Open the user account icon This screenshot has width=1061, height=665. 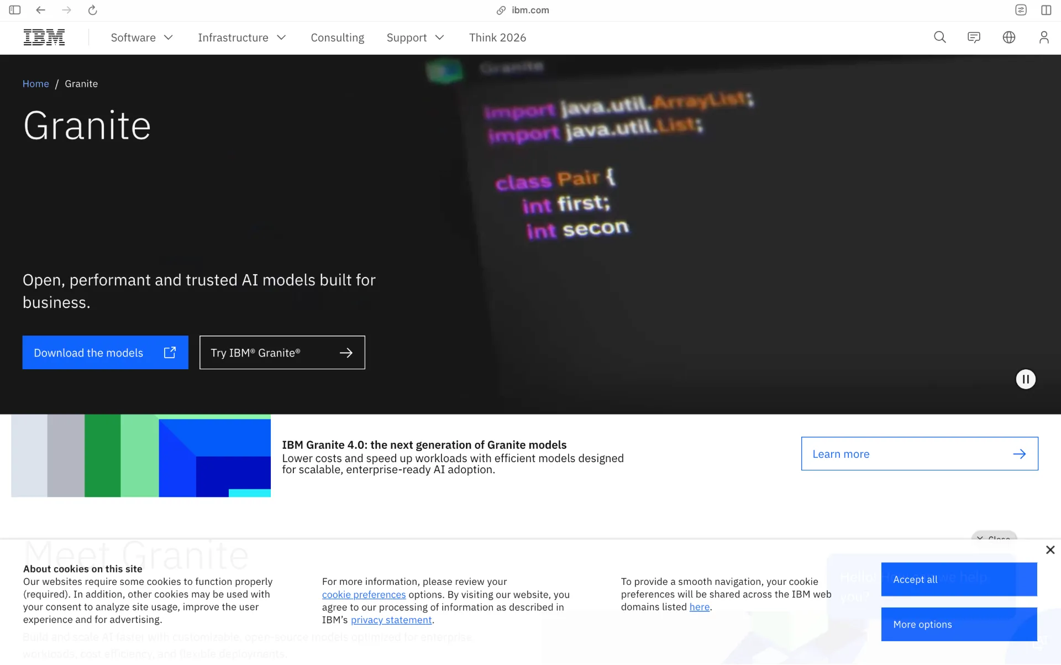tap(1044, 37)
